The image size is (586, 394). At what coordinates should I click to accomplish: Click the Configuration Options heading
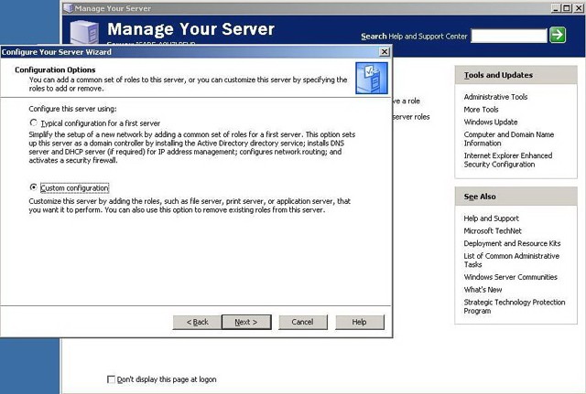click(x=55, y=69)
